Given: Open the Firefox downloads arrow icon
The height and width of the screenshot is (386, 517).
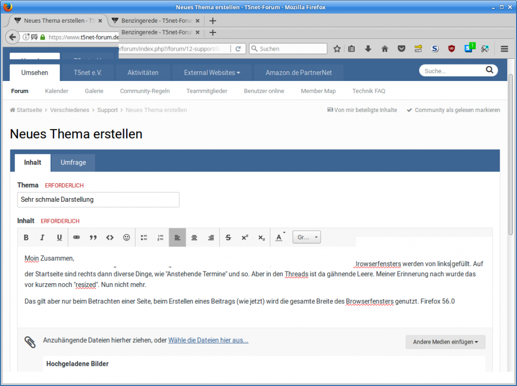Looking at the screenshot, I should click(368, 49).
